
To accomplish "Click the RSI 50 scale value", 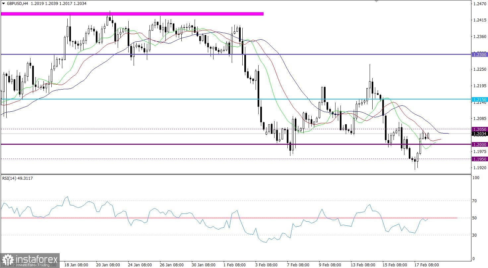I will coord(475,218).
